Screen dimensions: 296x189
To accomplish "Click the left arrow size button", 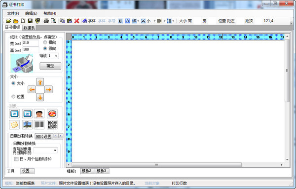I will [x=32, y=89].
